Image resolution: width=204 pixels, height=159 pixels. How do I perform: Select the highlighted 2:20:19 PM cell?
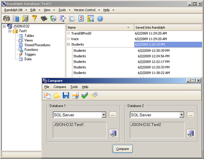point(168,45)
